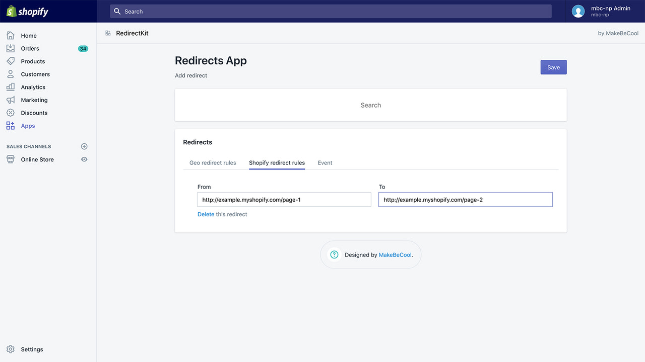Toggle Online Store visibility eye icon
Viewport: 645px width, 362px height.
(84, 159)
